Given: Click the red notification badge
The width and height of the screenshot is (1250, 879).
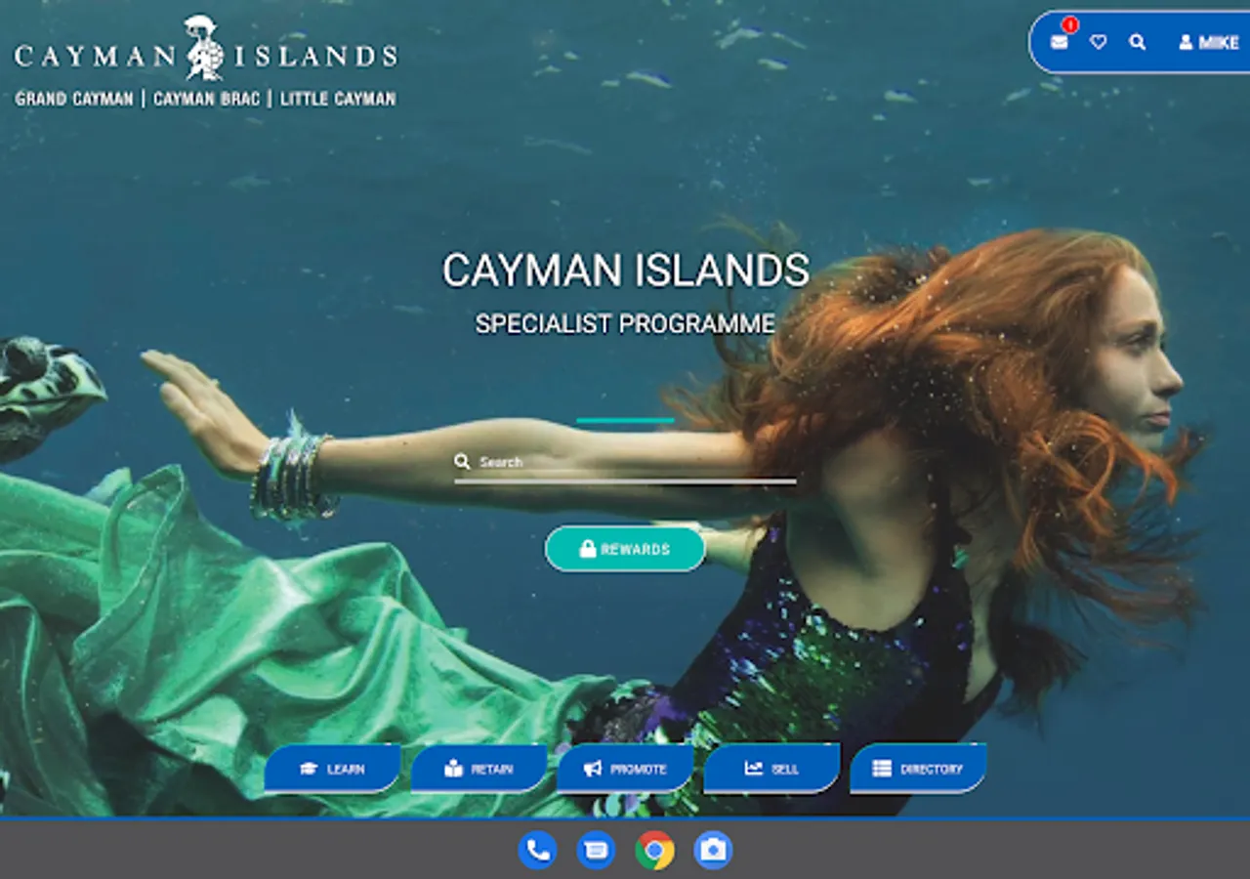Looking at the screenshot, I should point(1070,25).
